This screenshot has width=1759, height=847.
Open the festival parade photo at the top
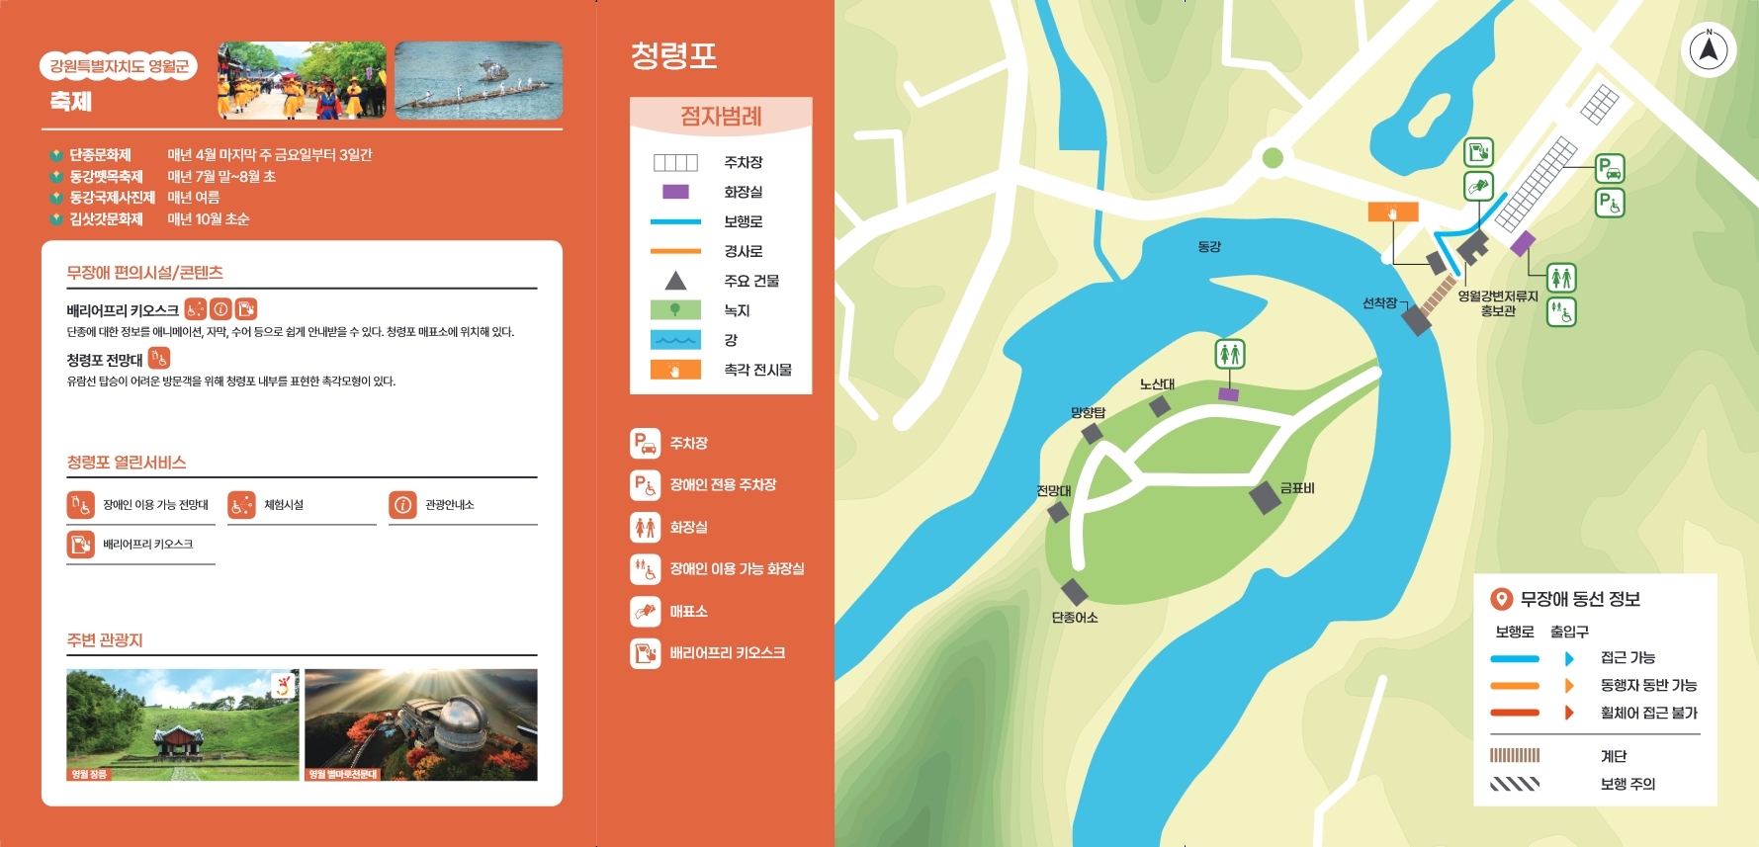pyautogui.click(x=302, y=80)
